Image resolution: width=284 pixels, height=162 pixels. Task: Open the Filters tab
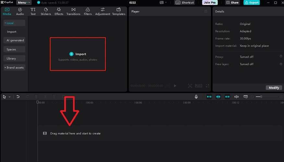coord(88,11)
